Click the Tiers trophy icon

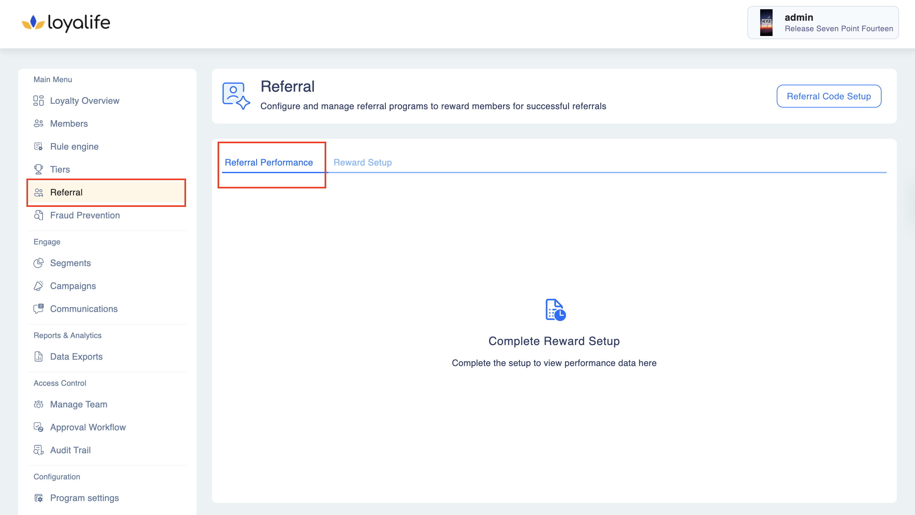point(38,169)
